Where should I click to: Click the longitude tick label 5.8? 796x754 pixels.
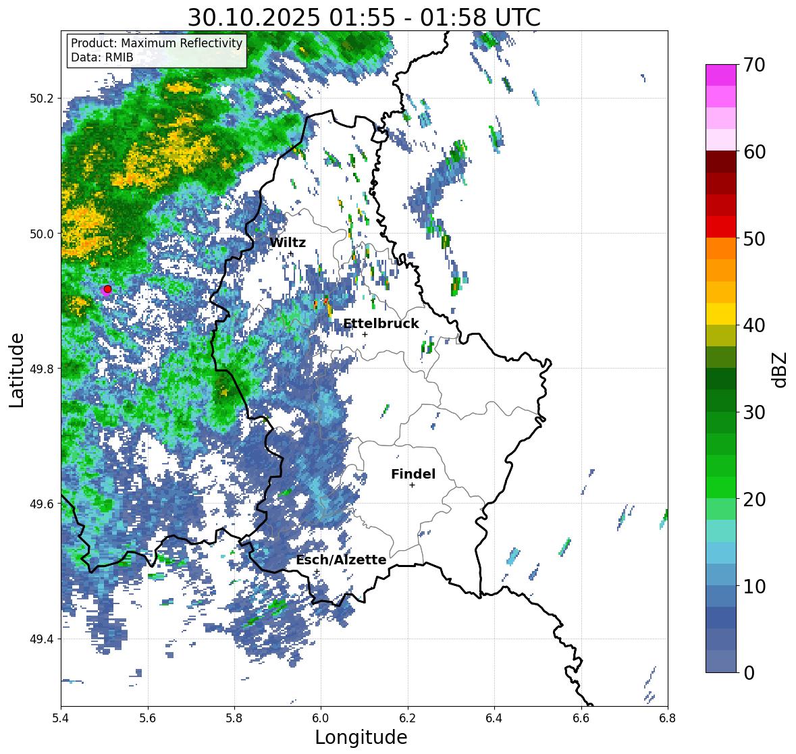234,718
